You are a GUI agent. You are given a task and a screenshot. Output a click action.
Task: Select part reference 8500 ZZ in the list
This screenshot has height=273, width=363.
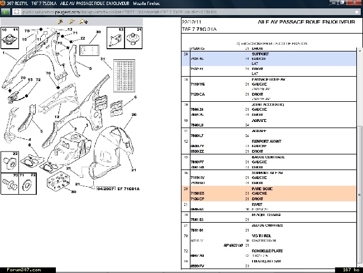(x=198, y=151)
